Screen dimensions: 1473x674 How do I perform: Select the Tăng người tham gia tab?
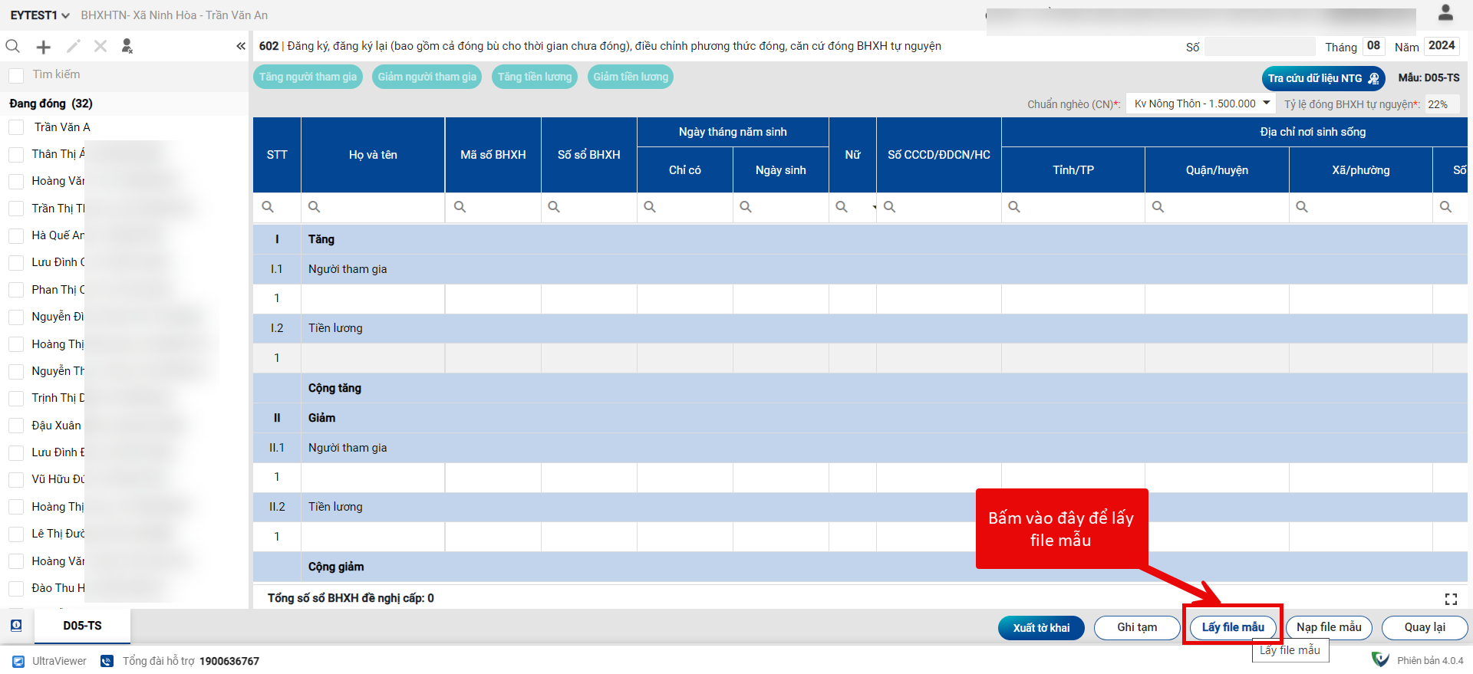point(308,77)
